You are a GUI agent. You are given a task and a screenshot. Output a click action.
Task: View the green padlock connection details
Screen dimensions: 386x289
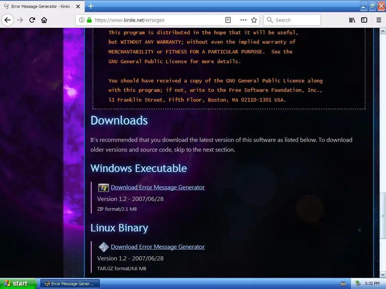tap(89, 20)
